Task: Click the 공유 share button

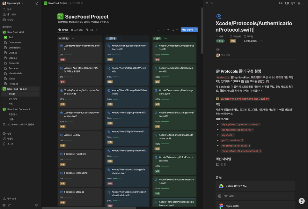Action: [x=280, y=3]
